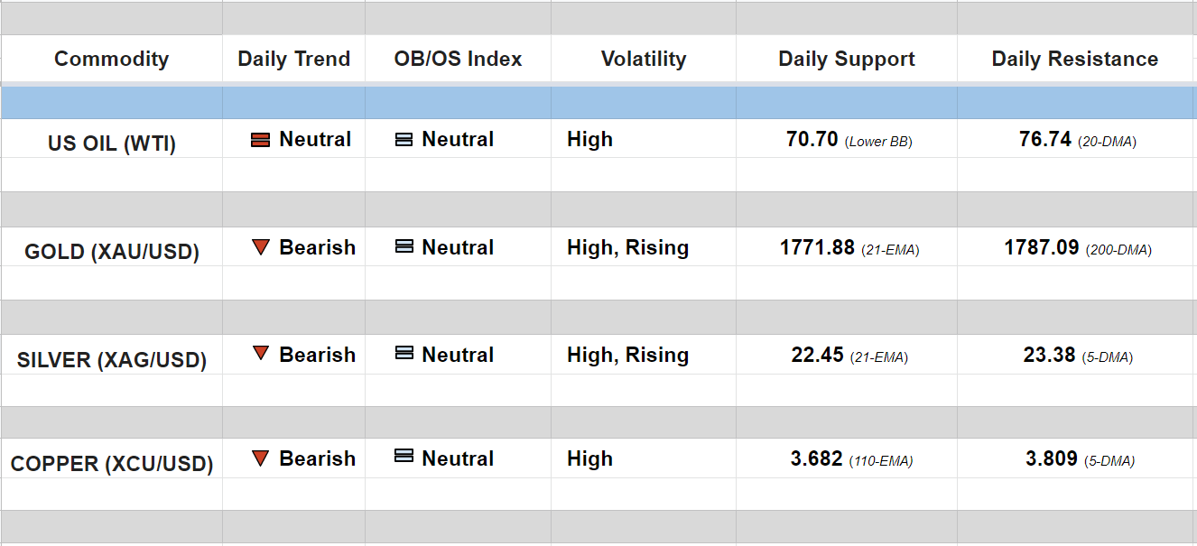Click the OB/OS neutral icon in Copper row
This screenshot has height=546, width=1197.
coord(404,458)
